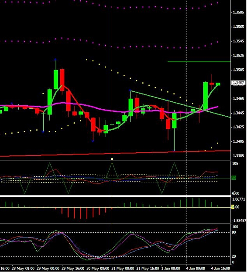Image resolution: width=247 pixels, height=272 pixels.
Task: Click the 1.3585 price axis label
Action: coord(238,12)
